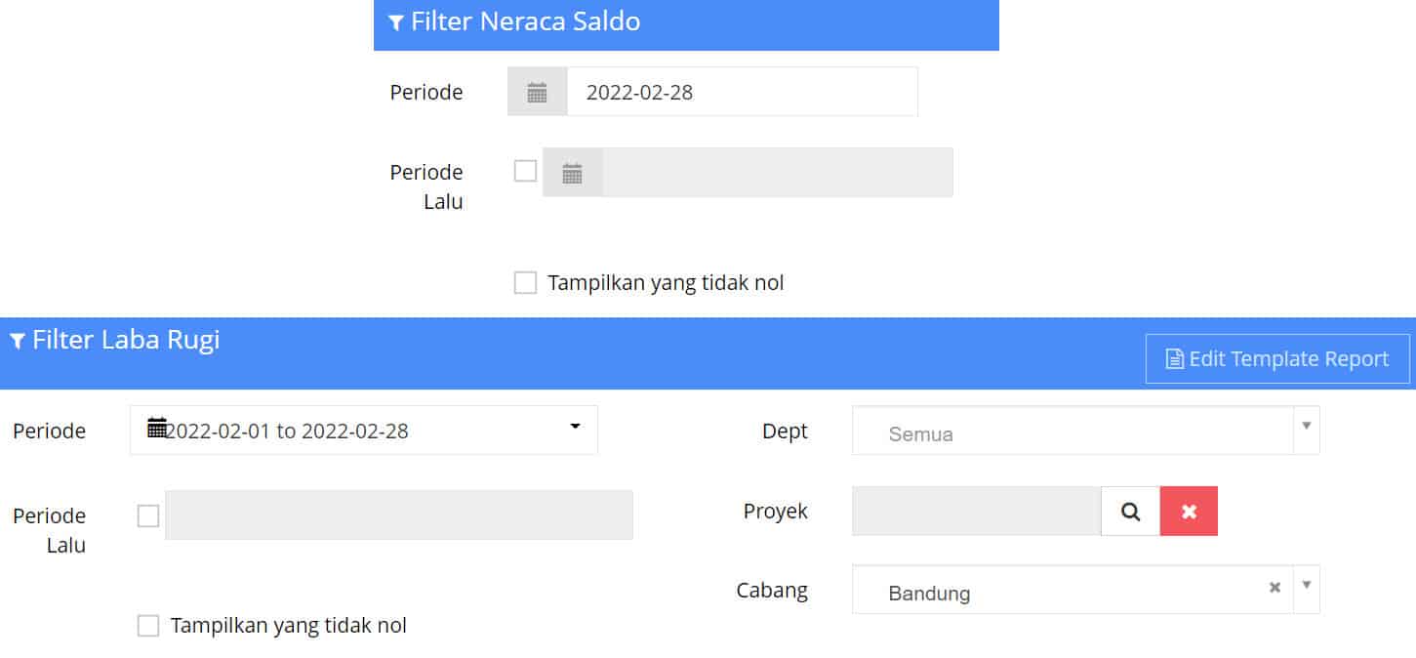The height and width of the screenshot is (658, 1416).
Task: Click calendar icon in Periode Lalu row
Action: tap(572, 173)
